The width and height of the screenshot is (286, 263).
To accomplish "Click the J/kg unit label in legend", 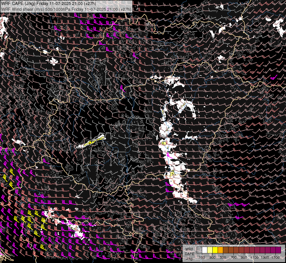I will [189, 259].
